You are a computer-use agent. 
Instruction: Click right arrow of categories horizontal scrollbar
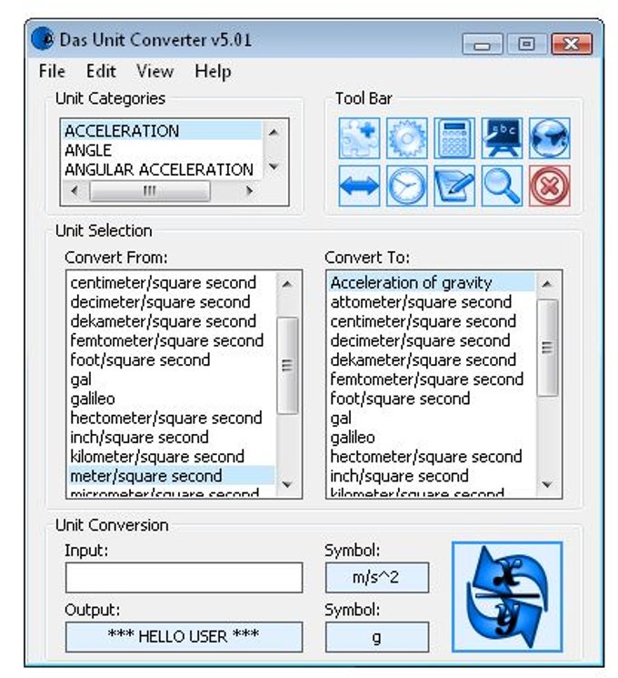(x=249, y=191)
